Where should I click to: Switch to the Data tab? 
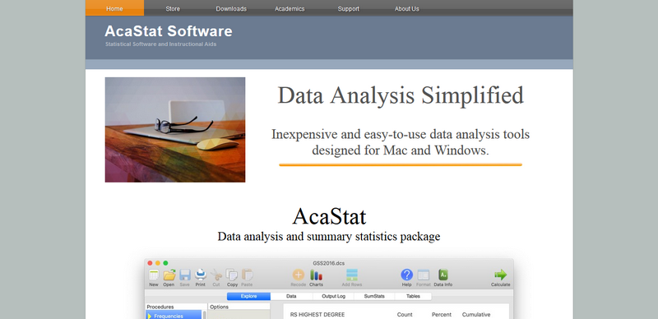pos(291,296)
